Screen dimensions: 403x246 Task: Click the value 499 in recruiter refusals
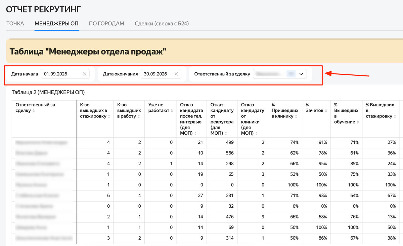point(229,142)
